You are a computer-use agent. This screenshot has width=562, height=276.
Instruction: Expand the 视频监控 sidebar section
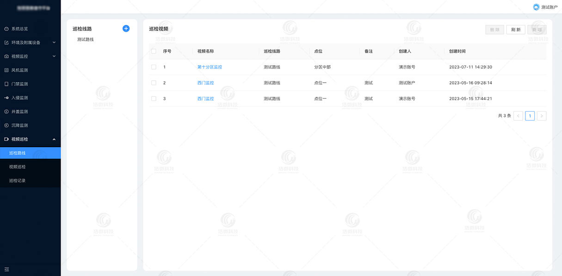[x=21, y=56]
